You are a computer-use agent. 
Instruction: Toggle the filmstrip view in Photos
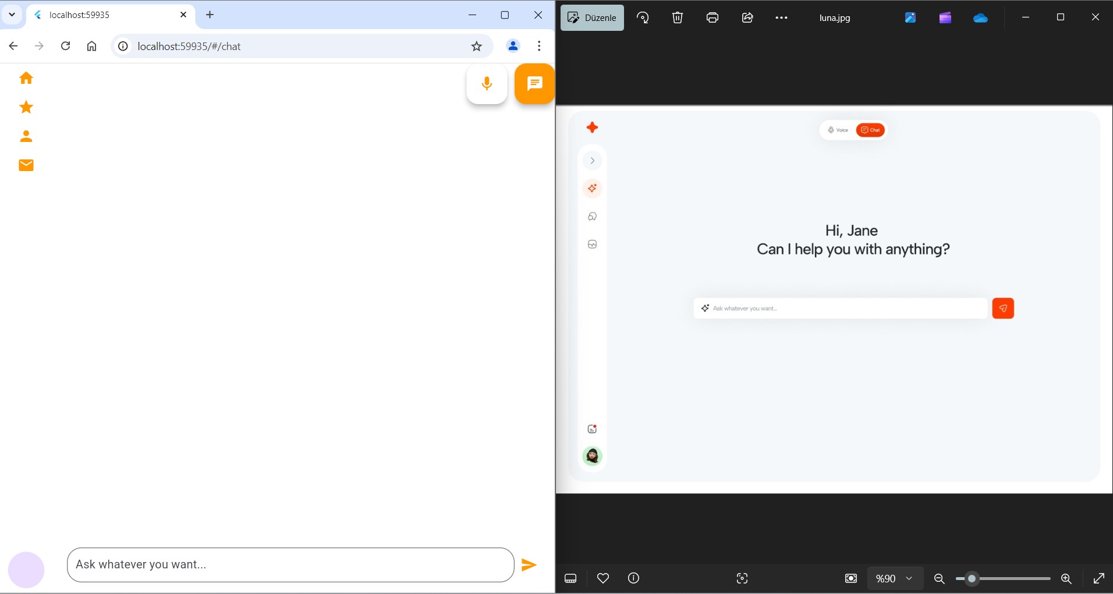570,578
